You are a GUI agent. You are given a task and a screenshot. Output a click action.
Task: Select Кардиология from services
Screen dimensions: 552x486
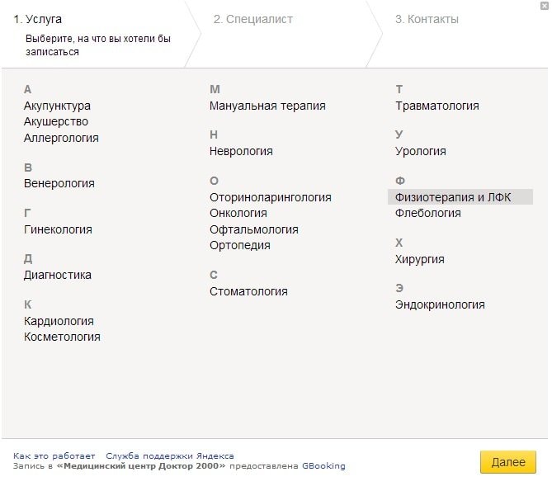pyautogui.click(x=59, y=321)
